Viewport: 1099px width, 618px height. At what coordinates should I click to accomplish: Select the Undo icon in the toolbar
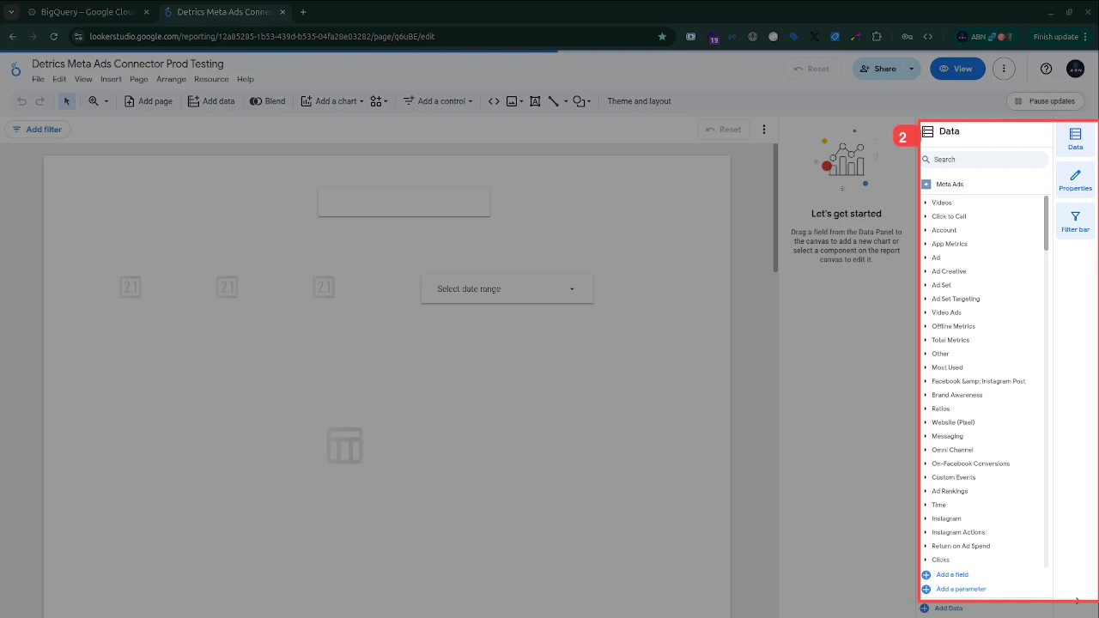[x=21, y=100]
